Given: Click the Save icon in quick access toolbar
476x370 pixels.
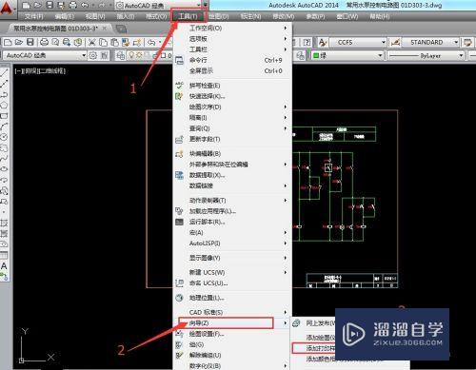Looking at the screenshot, I should coord(50,5).
